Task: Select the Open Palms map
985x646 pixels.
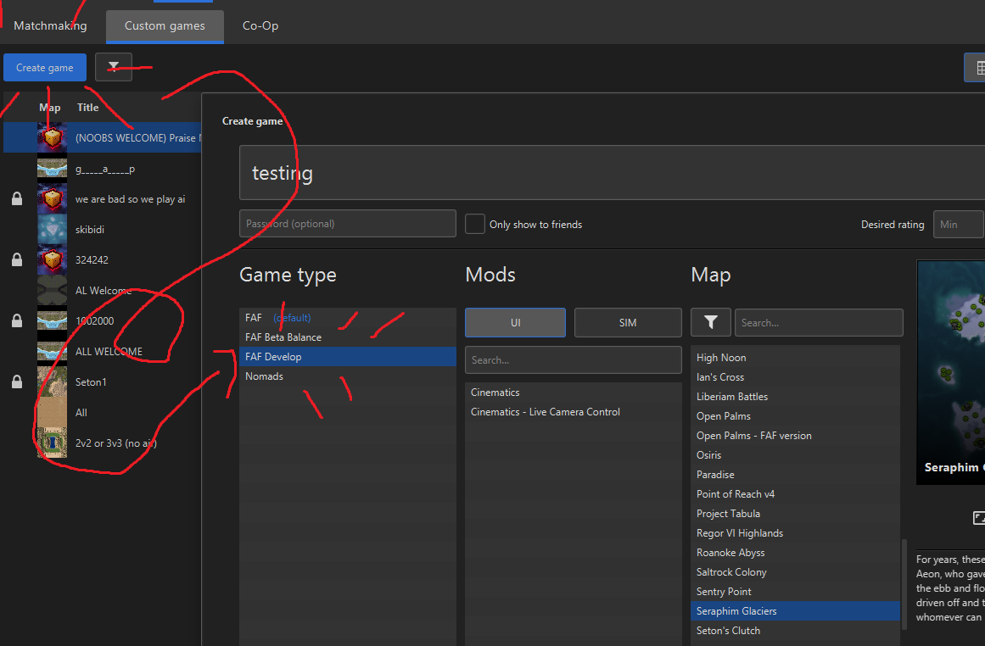Action: [x=795, y=415]
